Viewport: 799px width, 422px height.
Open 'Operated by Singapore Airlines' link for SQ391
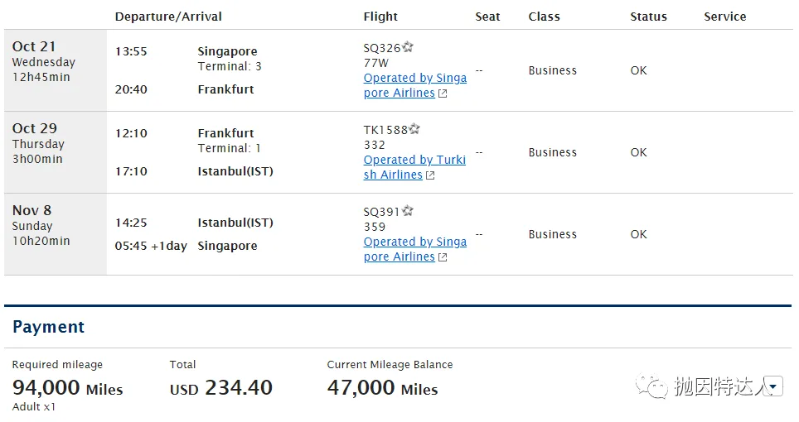point(414,242)
